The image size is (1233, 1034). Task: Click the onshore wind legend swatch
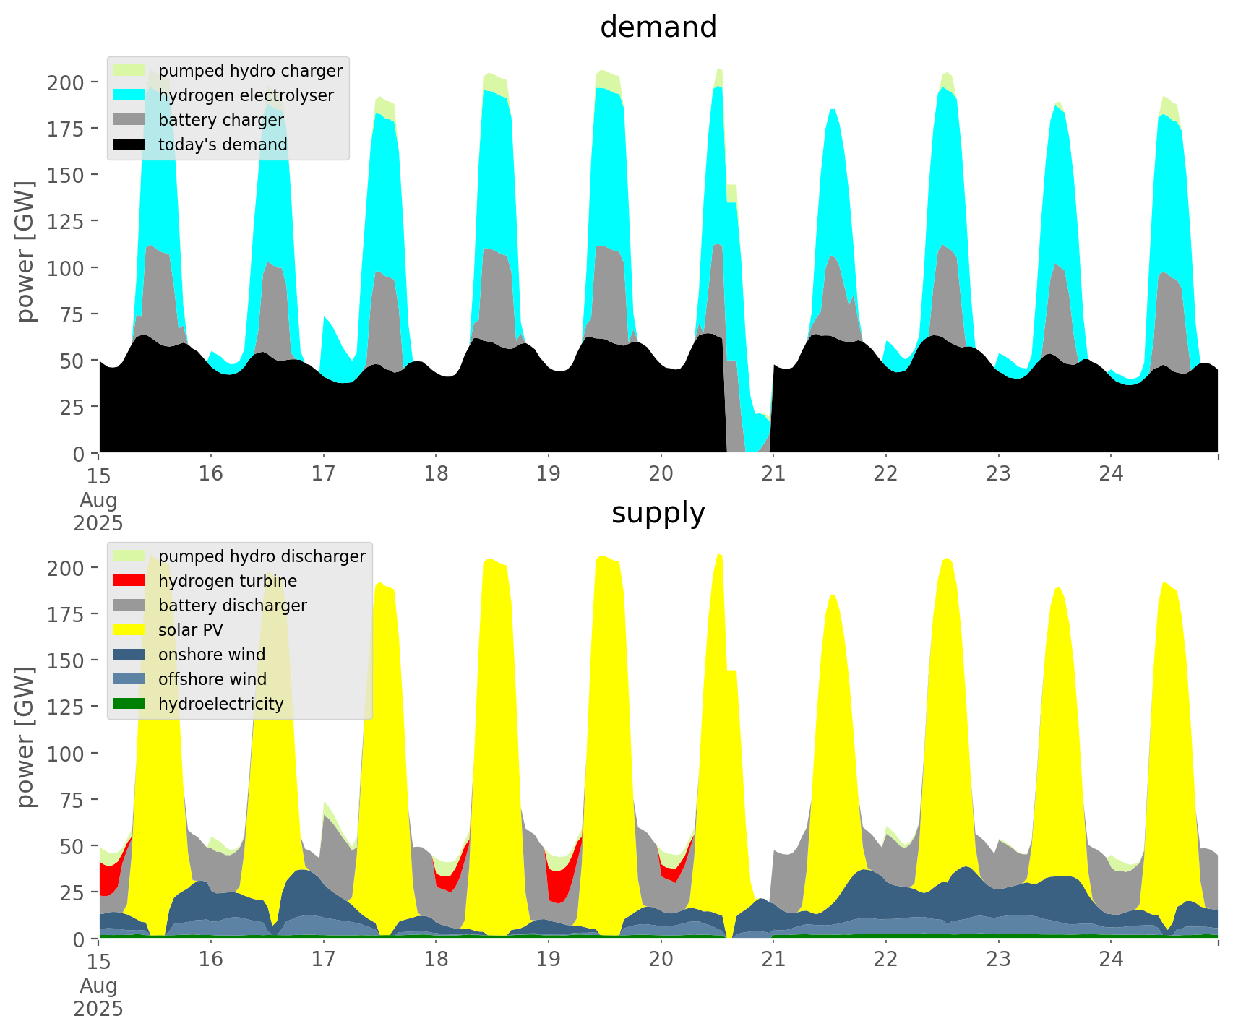129,655
